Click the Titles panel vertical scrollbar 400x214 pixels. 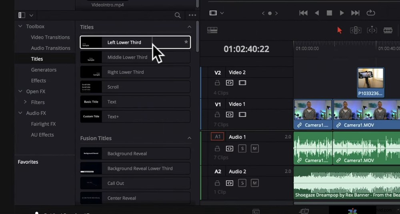coord(198,36)
